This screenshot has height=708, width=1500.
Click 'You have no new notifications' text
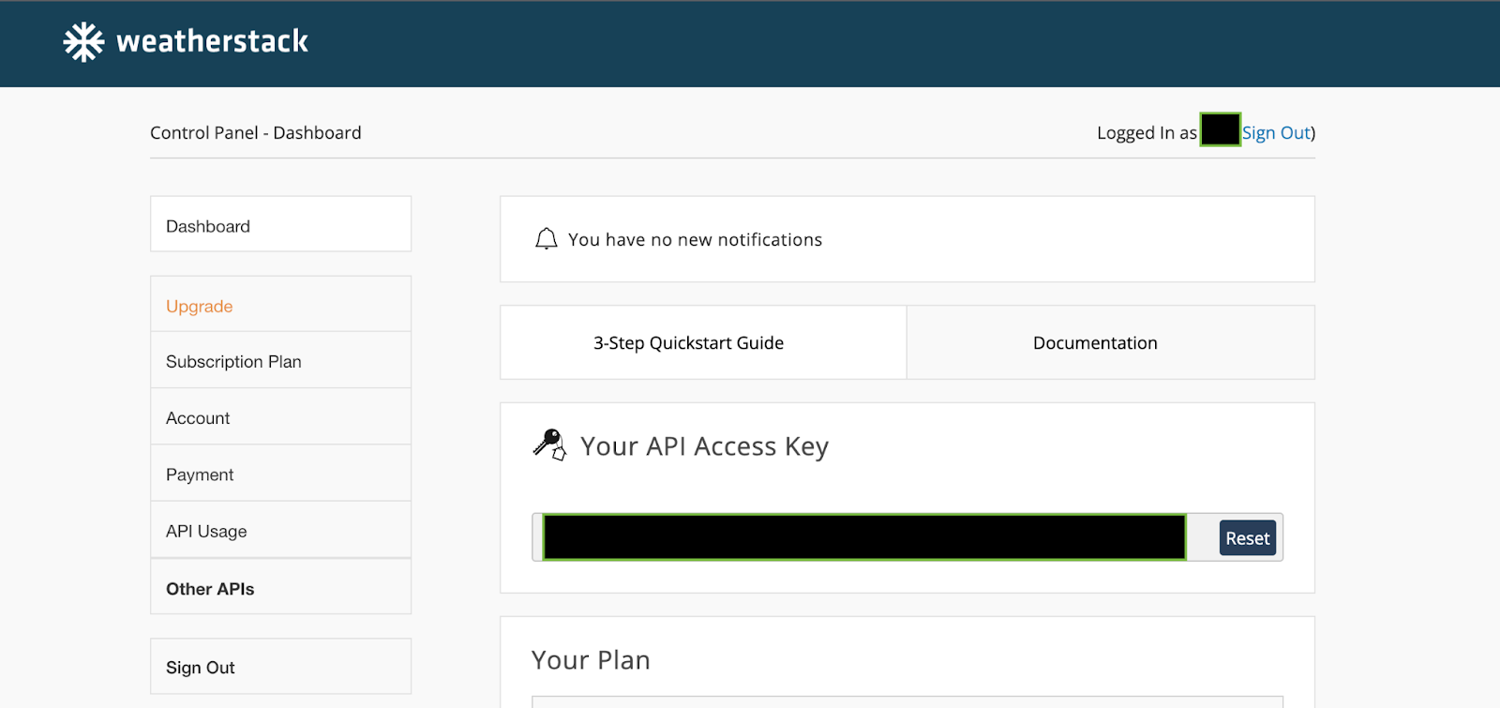click(695, 240)
